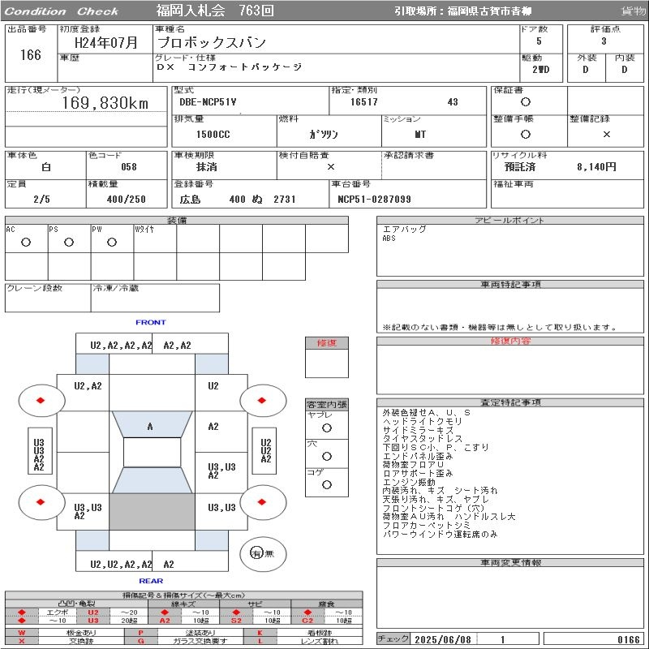Click the transmission value MT
Screen dimensions: 649x649
[420, 134]
